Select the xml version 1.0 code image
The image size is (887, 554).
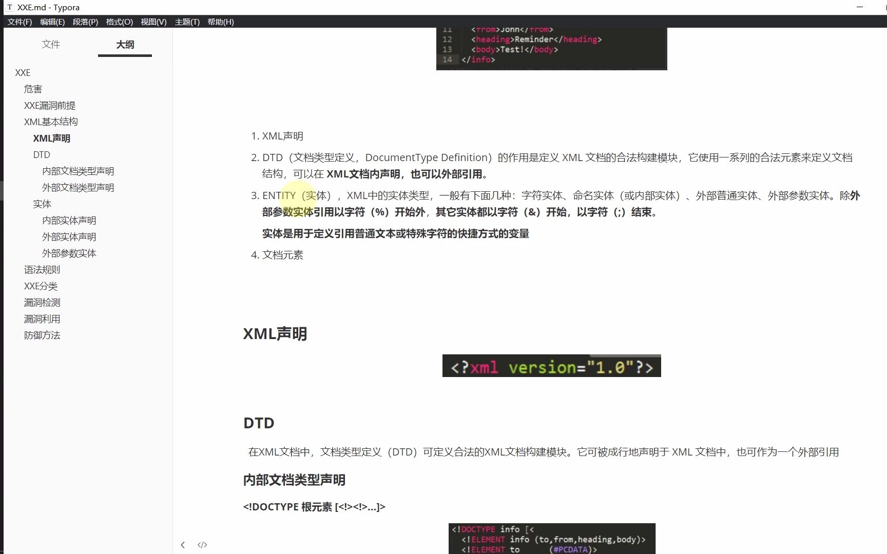coord(551,366)
